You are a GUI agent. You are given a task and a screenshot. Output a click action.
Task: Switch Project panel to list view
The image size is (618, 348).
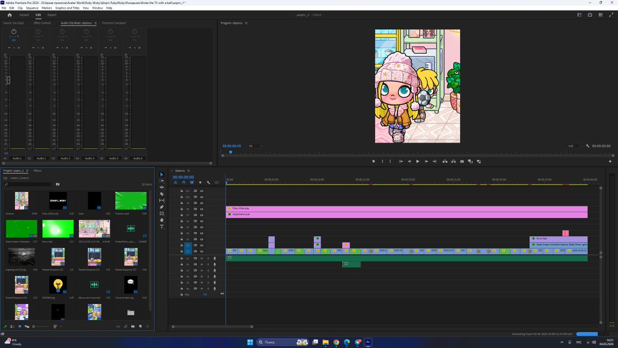point(12,326)
